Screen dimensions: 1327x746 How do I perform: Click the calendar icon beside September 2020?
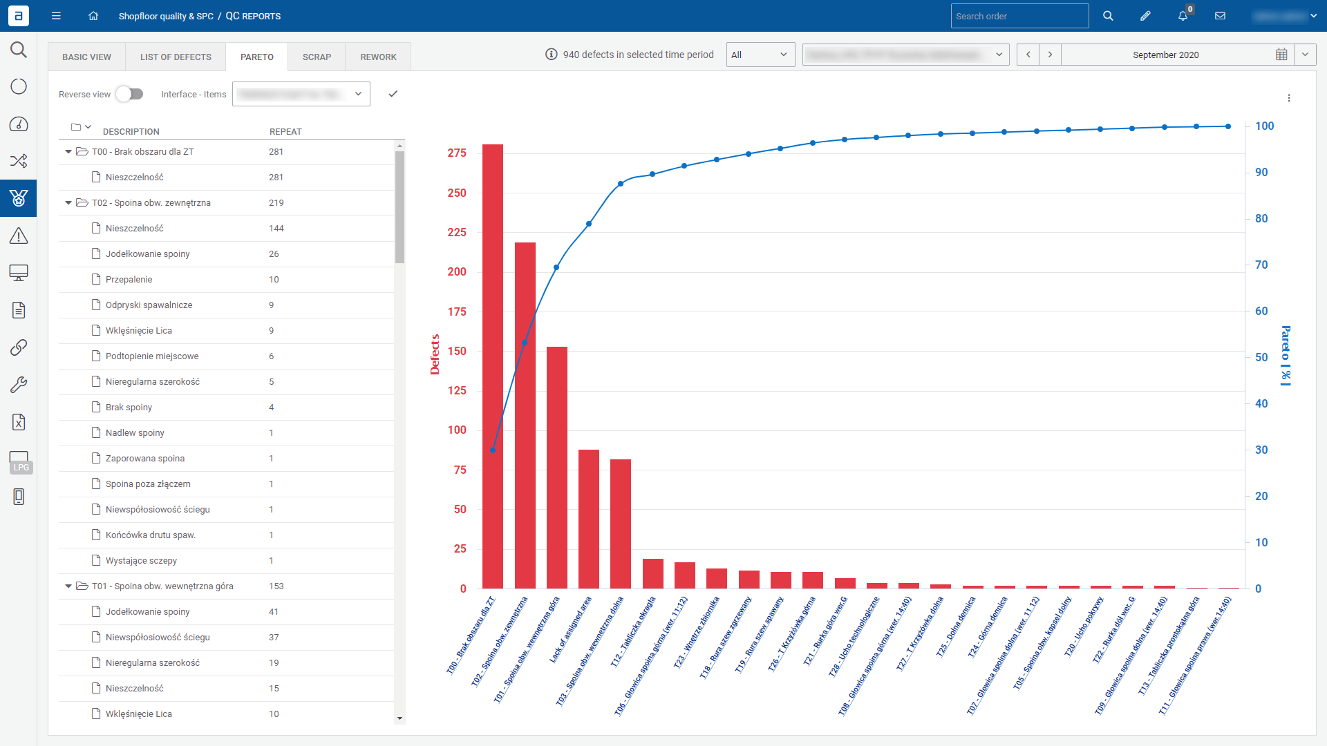coord(1281,55)
